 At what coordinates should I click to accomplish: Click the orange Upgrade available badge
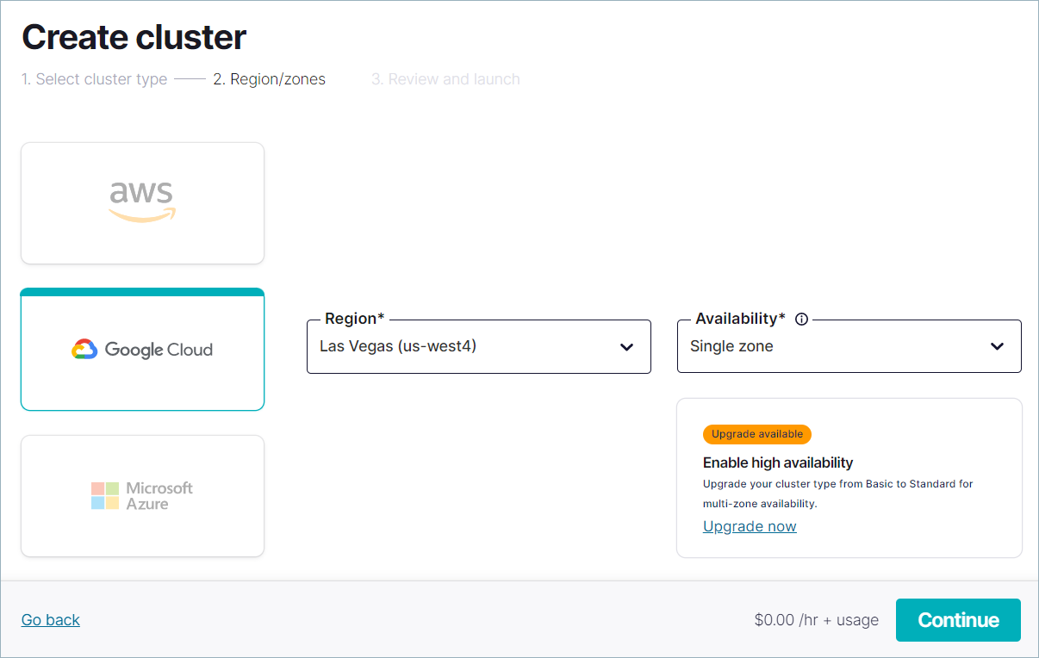[756, 434]
